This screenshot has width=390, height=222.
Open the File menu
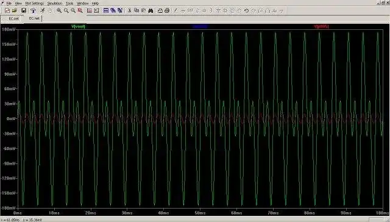click(9, 3)
